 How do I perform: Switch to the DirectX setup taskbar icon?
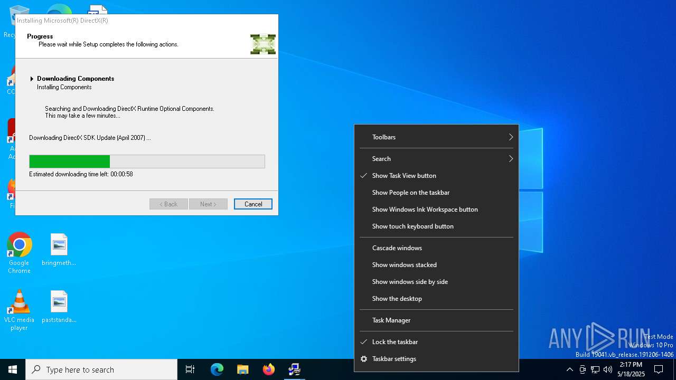coord(295,369)
